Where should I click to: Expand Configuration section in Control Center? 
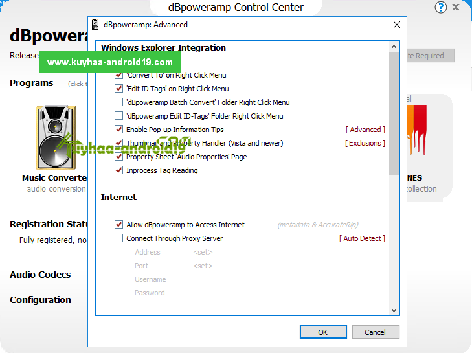tap(40, 300)
